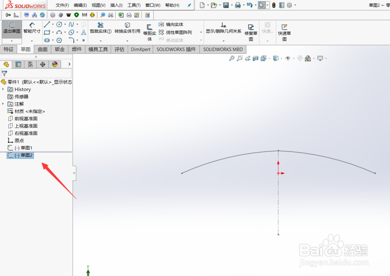This screenshot has height=276, width=390.
Task: Click Linear Sketch Pattern (线性草图阵列)
Action: (x=175, y=32)
